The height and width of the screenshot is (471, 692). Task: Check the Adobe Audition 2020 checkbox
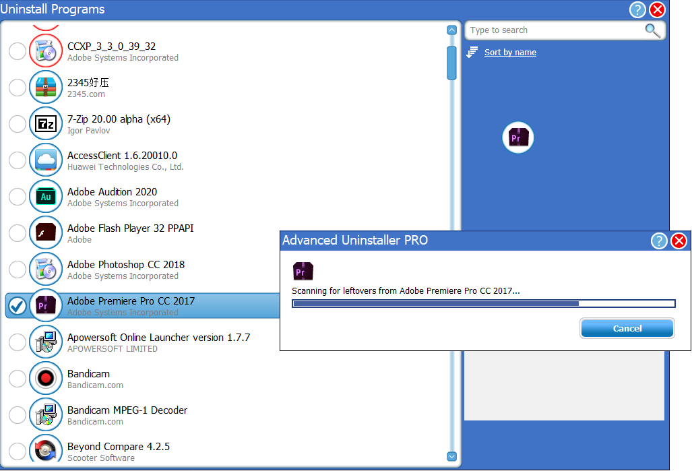pyautogui.click(x=18, y=197)
